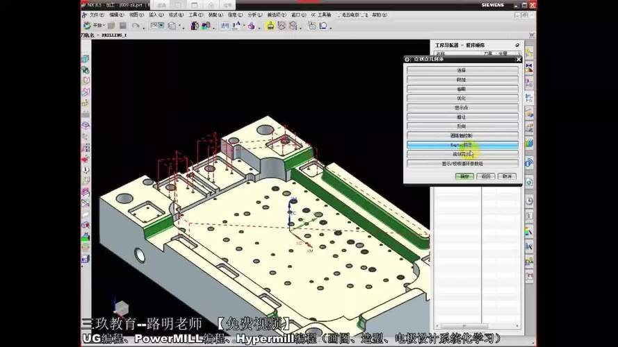Click the 附加 button in the dialog
618x347 pixels.
click(462, 80)
